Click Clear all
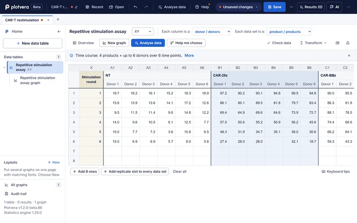This screenshot has height=223, width=357. [x=179, y=172]
